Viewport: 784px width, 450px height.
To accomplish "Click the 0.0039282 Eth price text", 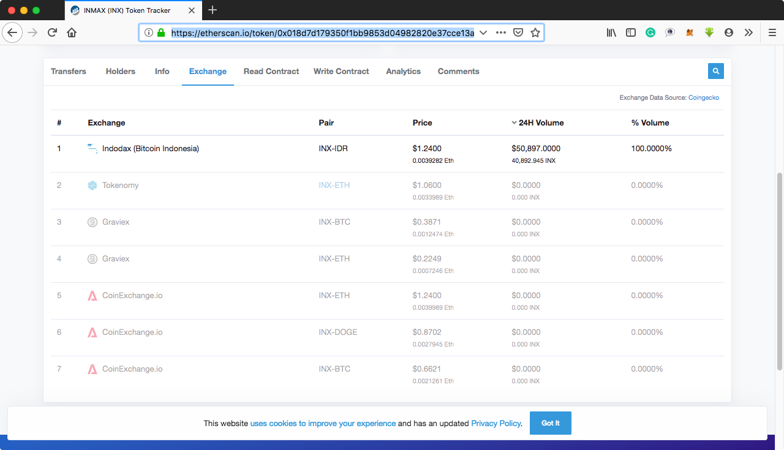I will (x=434, y=161).
